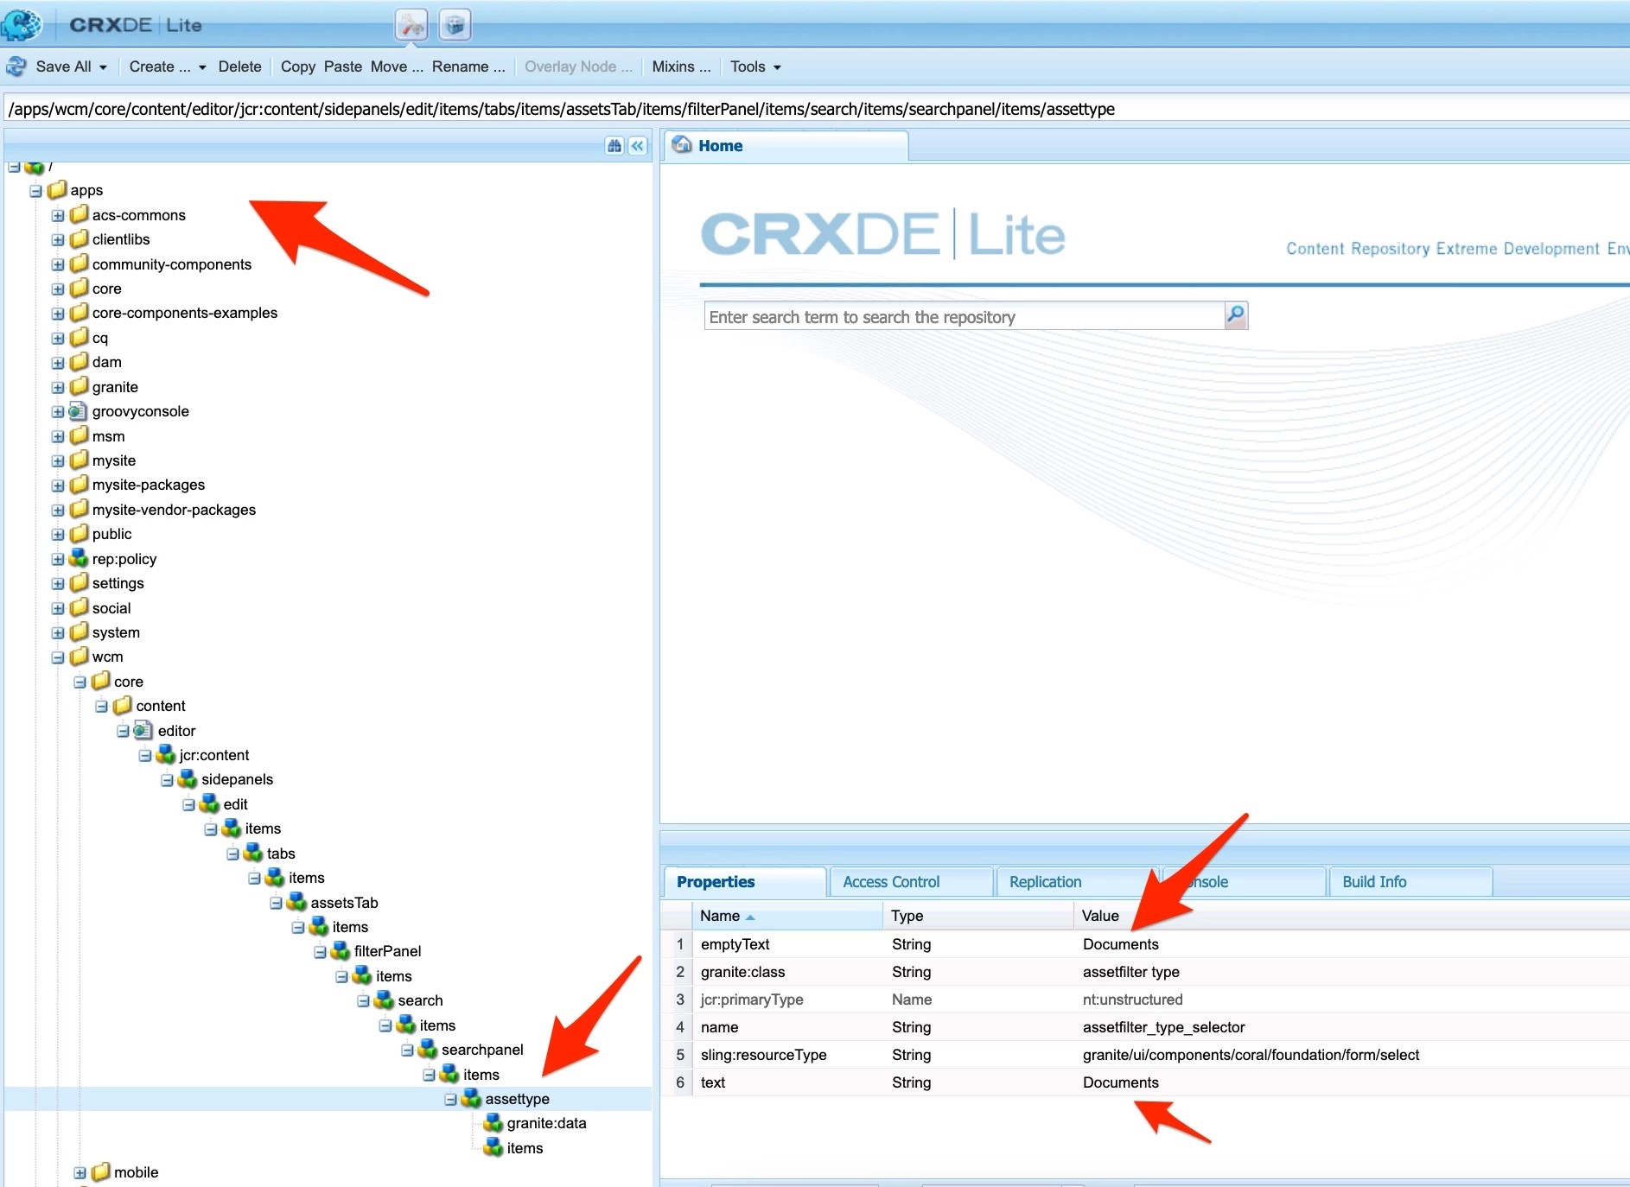The image size is (1630, 1187).
Task: Expand the mobile folder
Action: [80, 1173]
